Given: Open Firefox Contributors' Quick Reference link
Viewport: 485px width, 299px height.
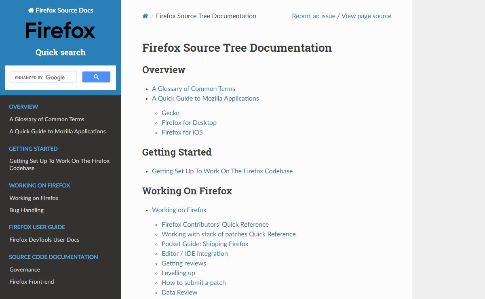Looking at the screenshot, I should 215,224.
